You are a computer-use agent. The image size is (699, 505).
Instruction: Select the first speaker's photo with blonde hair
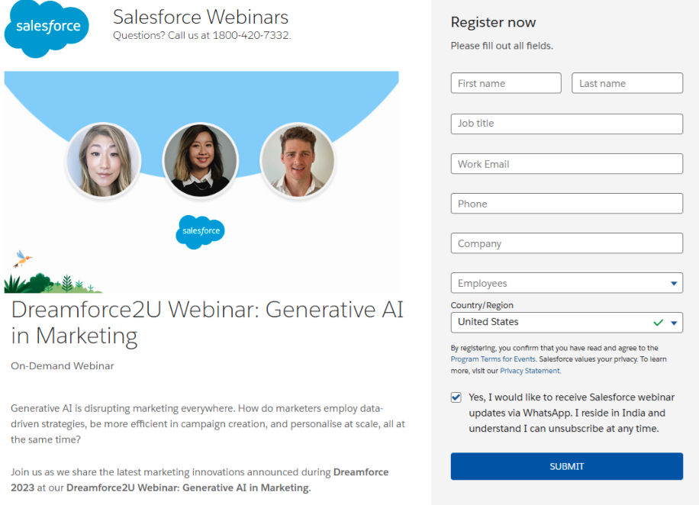pos(104,160)
